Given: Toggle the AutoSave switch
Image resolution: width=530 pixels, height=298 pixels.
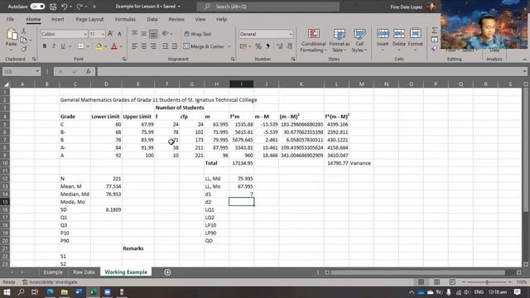Looking at the screenshot, I should click(x=37, y=7).
